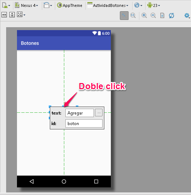Image resolution: width=191 pixels, height=195 pixels.
Task: Click the AppTheme theme selector
Action: (70, 5)
